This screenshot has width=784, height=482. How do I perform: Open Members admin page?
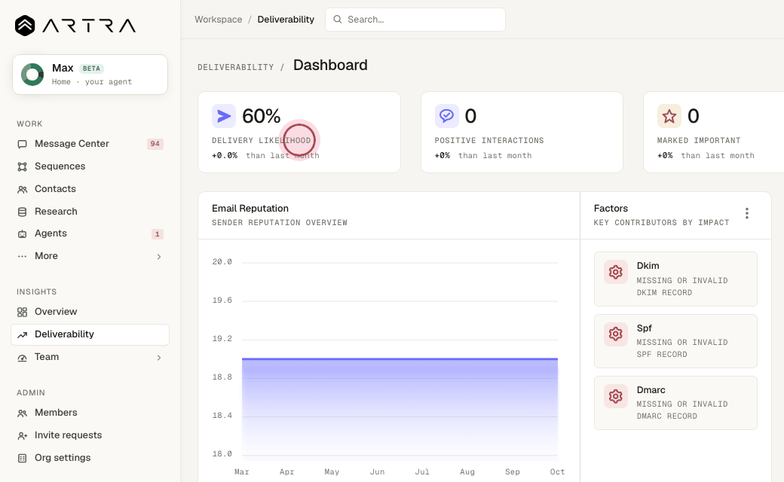click(x=90, y=413)
